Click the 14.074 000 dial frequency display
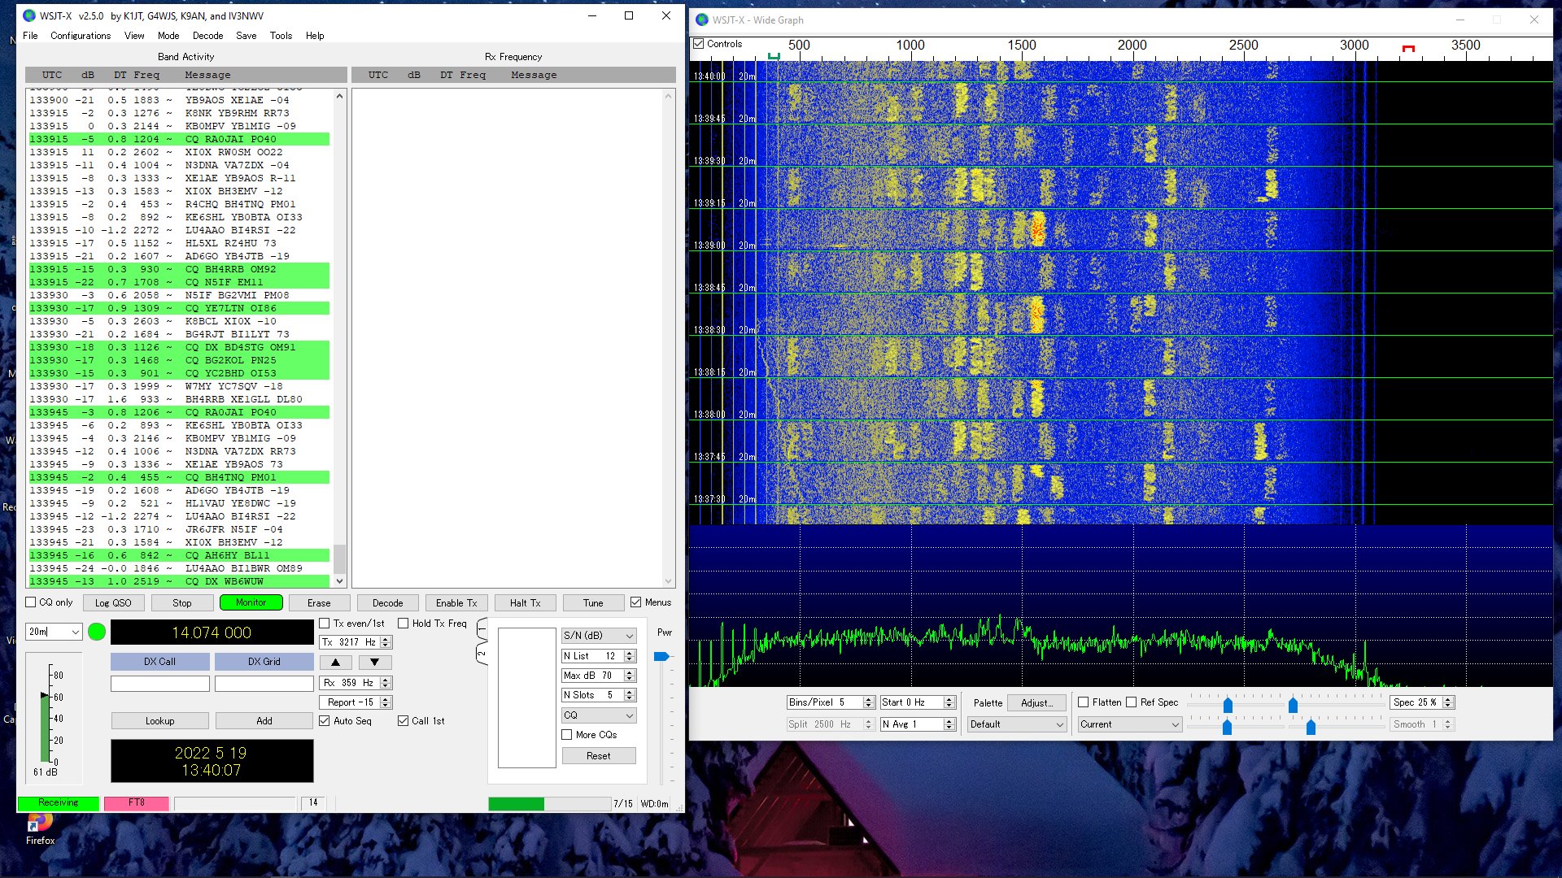Screen dimensions: 1562x878 tap(212, 632)
